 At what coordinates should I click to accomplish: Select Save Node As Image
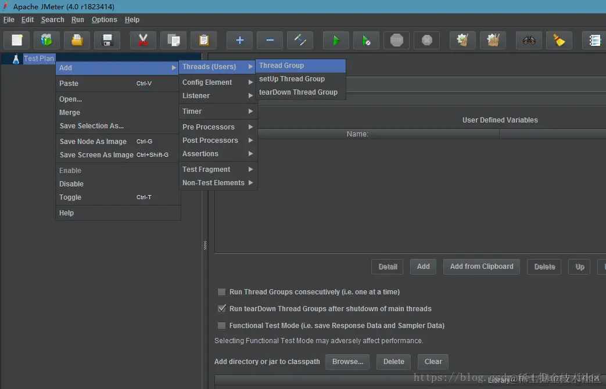117,142
